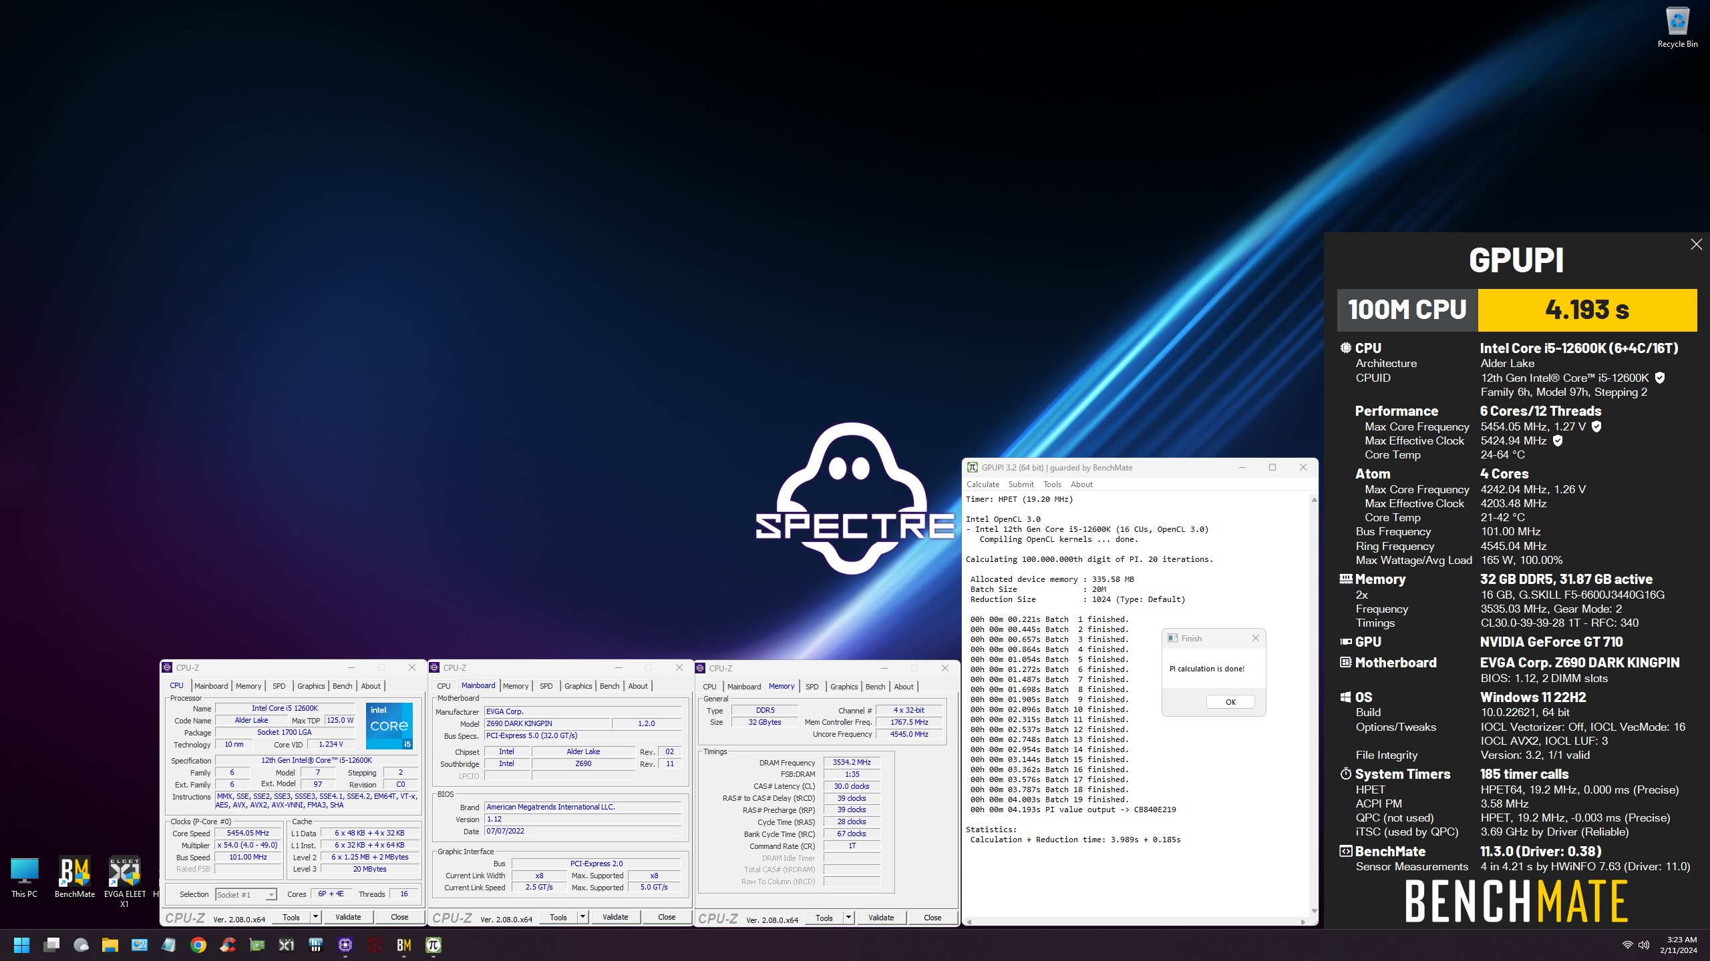Open File Explorer from the taskbar
The height and width of the screenshot is (961, 1710).
point(110,945)
